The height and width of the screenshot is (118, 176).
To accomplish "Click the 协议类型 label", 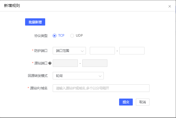I will tap(41, 36).
